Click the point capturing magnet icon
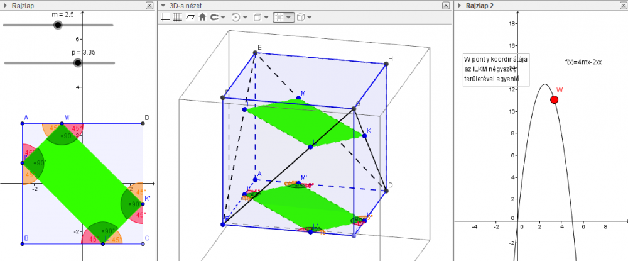 214,17
